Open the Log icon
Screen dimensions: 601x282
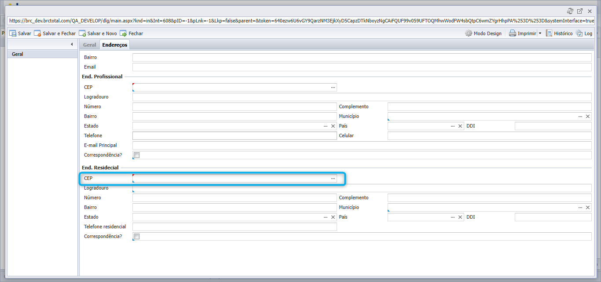(x=579, y=33)
